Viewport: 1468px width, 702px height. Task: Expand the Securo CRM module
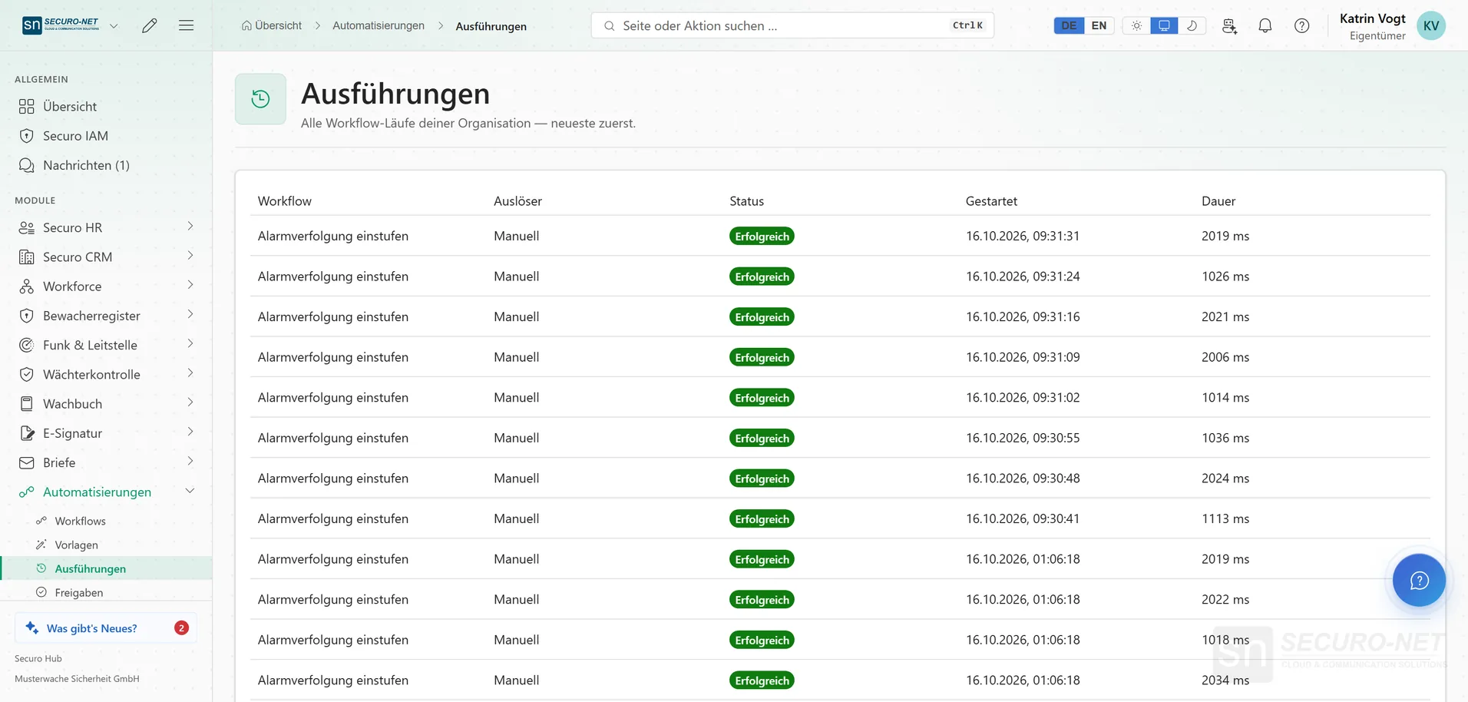pyautogui.click(x=190, y=256)
